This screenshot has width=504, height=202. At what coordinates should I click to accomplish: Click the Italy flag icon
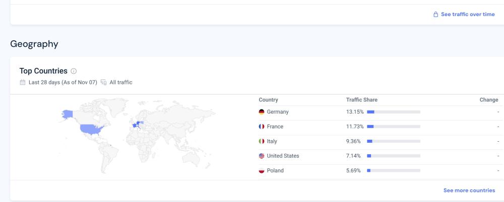[x=262, y=141]
